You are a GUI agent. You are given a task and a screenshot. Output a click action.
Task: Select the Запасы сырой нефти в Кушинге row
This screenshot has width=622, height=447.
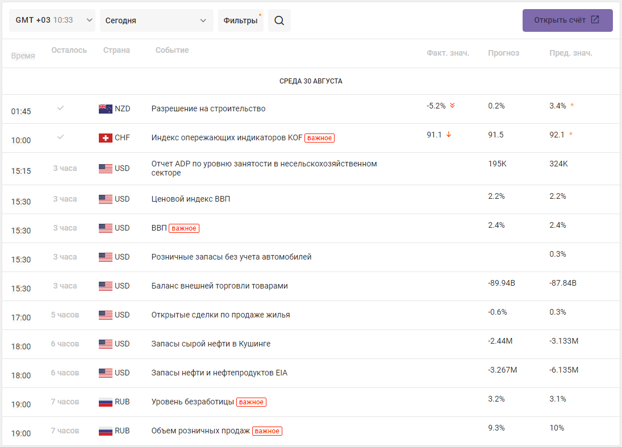pyautogui.click(x=211, y=344)
